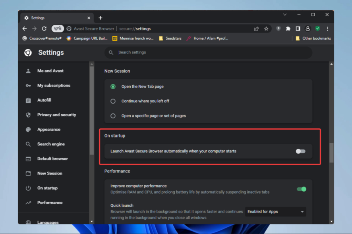Screen dimensions: 352x234
Task: Open Memrise french bookmark
Action: (x=133, y=38)
